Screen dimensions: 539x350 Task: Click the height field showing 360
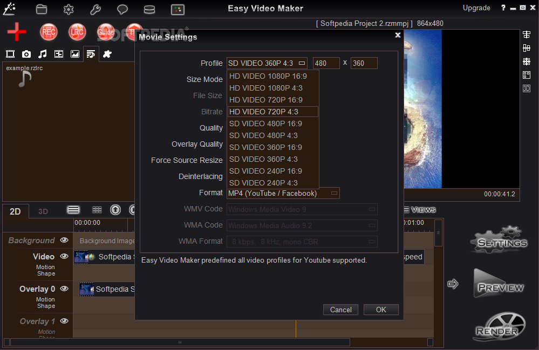tap(364, 63)
